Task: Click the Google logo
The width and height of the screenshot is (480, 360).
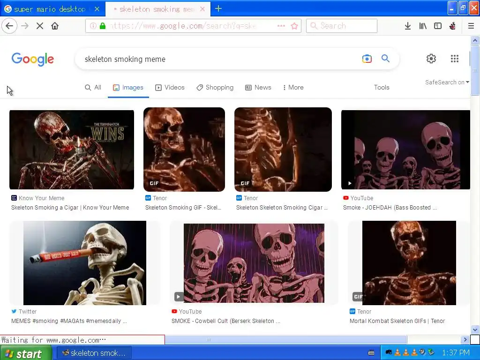Action: tap(33, 59)
